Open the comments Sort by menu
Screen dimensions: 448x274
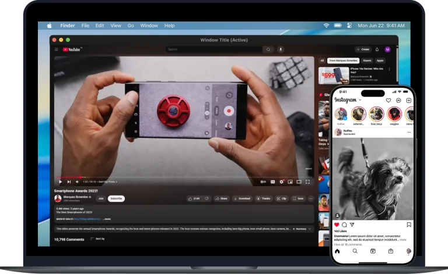click(97, 239)
